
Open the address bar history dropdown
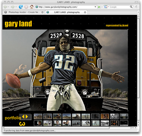(x=95, y=7)
